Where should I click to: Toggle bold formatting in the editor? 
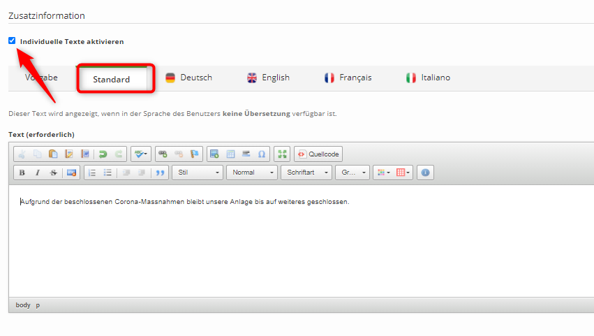[x=22, y=173]
